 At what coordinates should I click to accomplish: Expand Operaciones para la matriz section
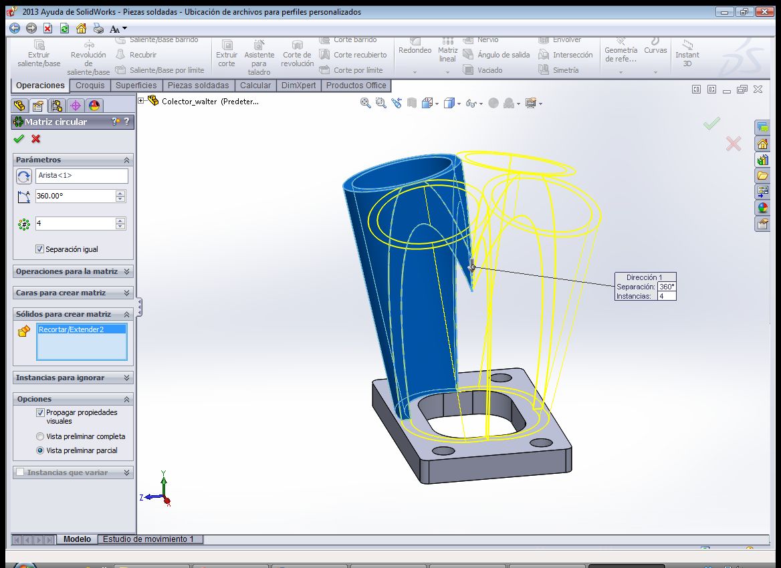pos(126,271)
